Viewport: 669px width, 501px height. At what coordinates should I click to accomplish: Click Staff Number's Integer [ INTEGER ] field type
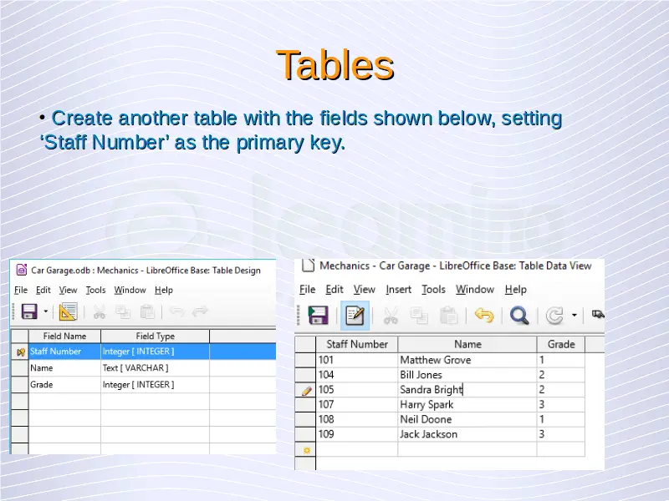(x=156, y=352)
